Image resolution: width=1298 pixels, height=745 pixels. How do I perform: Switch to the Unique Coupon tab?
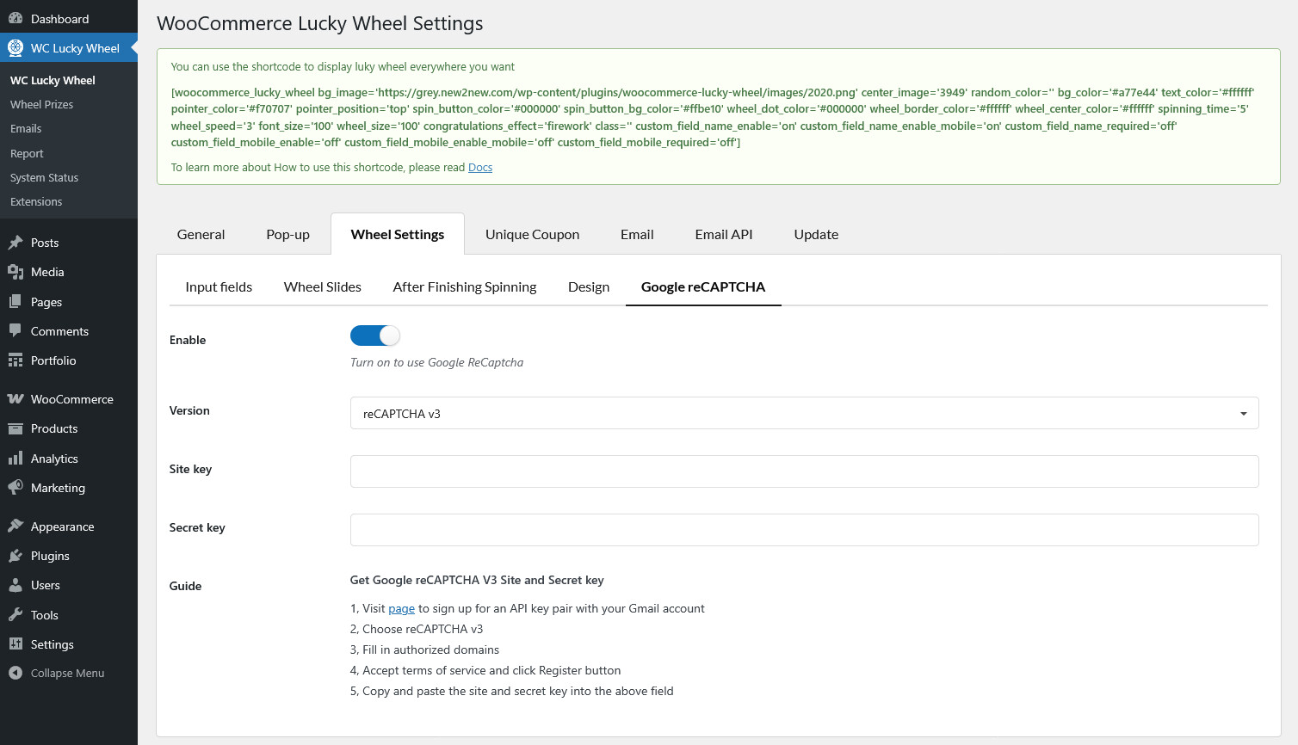pos(532,235)
